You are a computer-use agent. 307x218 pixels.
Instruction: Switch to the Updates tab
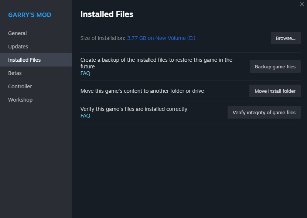[x=18, y=47]
